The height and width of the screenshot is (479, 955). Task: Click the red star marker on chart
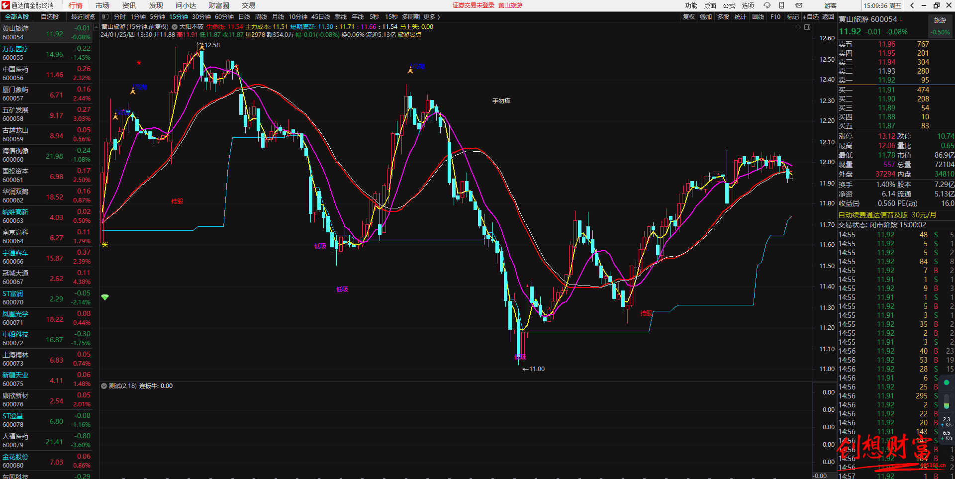tap(139, 63)
